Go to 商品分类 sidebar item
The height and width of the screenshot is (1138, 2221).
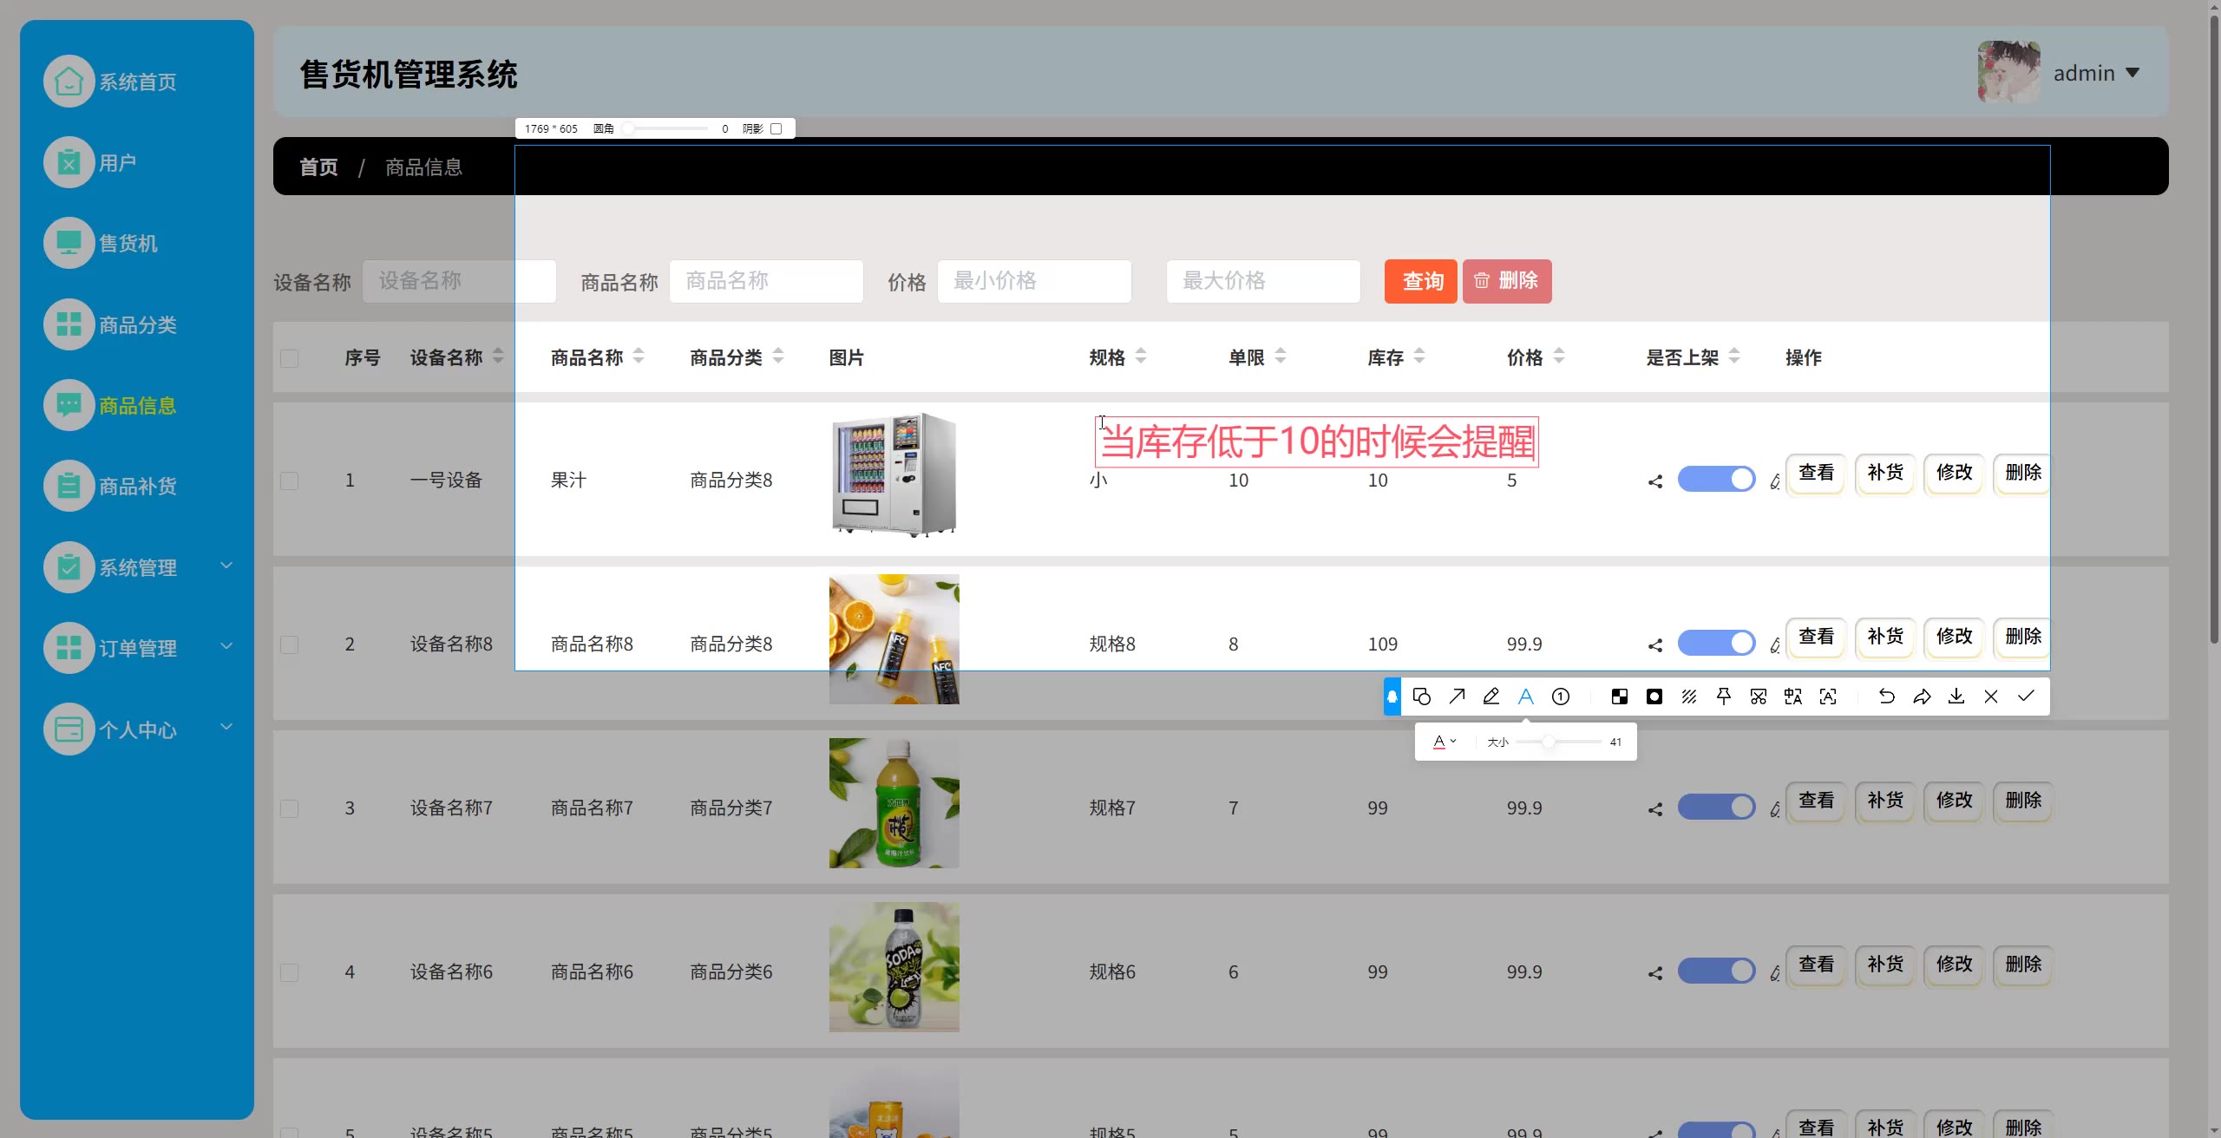[137, 325]
